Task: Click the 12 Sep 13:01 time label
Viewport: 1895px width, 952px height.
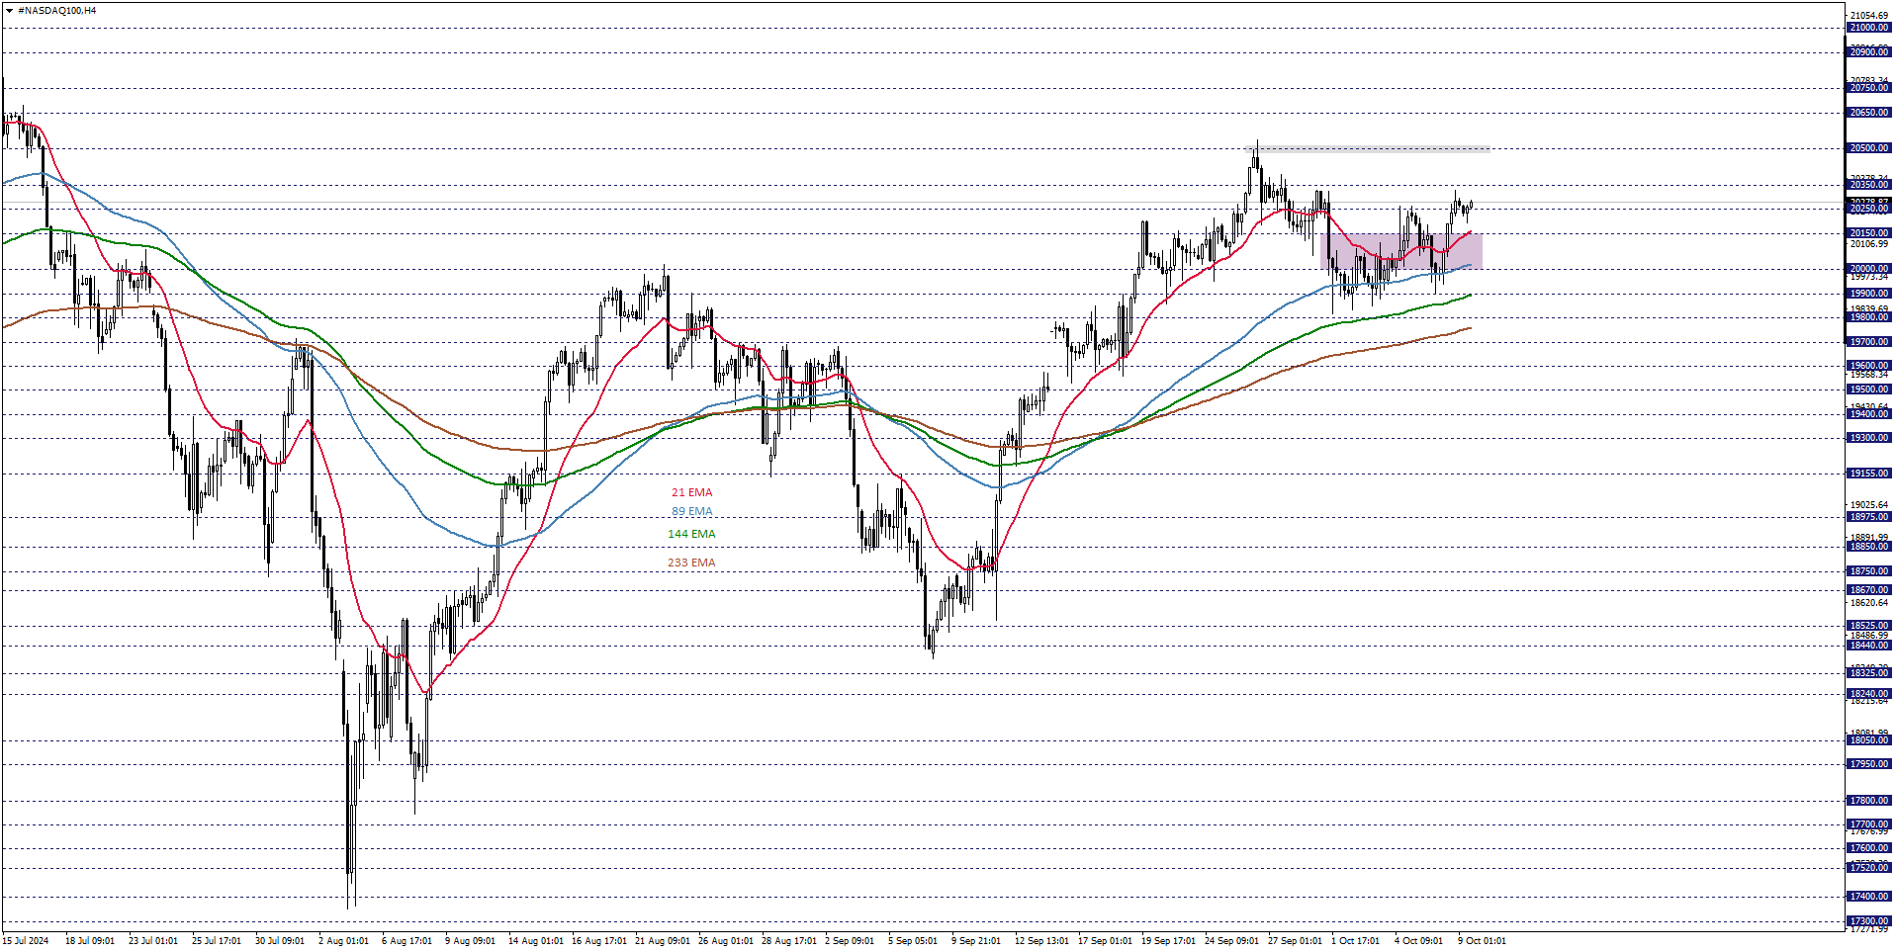Action: coord(1042,941)
